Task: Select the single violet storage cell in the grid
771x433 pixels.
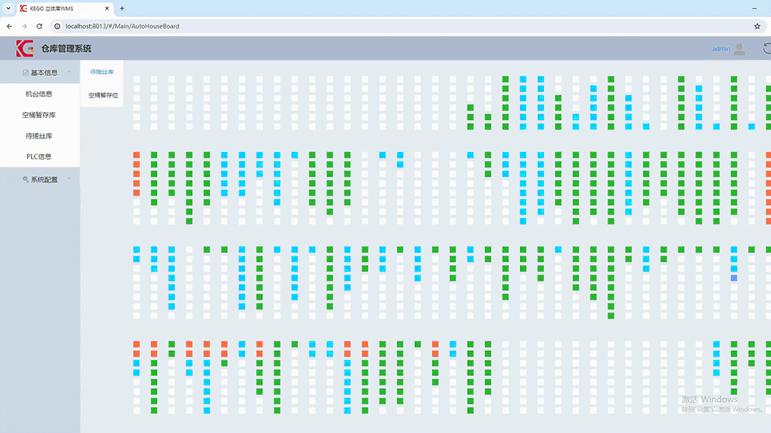Action: coord(734,278)
